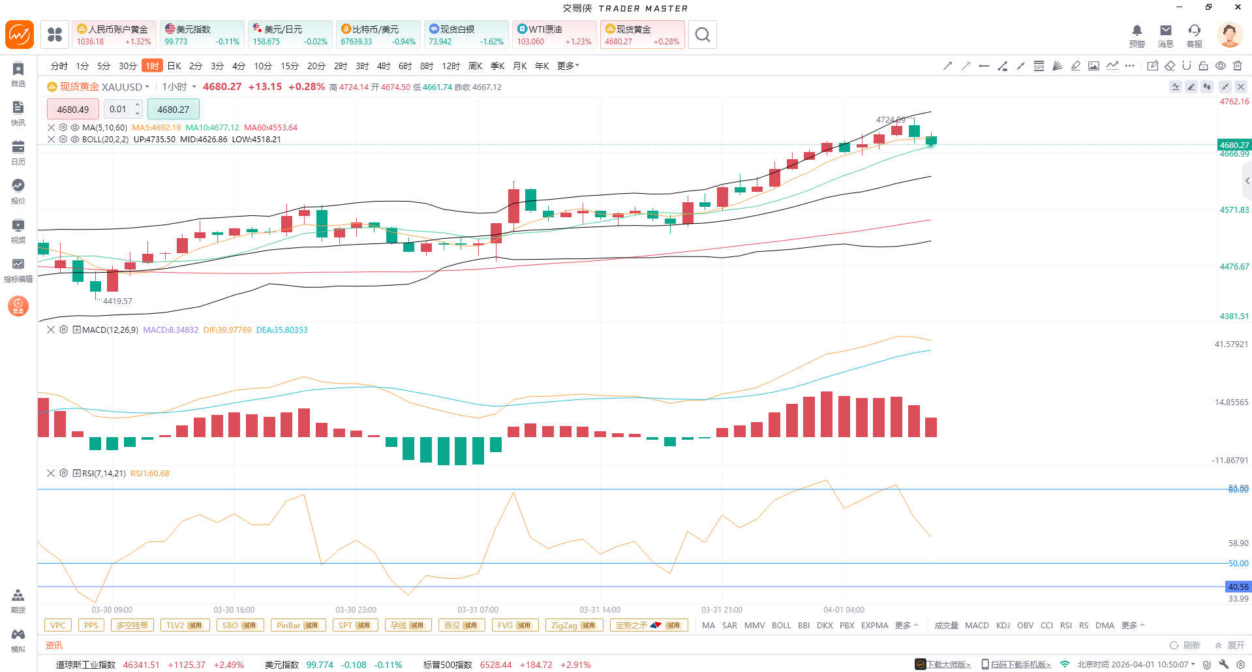Switch to the 分时 timeframe tab
Screen dimensions: 1252x672
[59, 66]
